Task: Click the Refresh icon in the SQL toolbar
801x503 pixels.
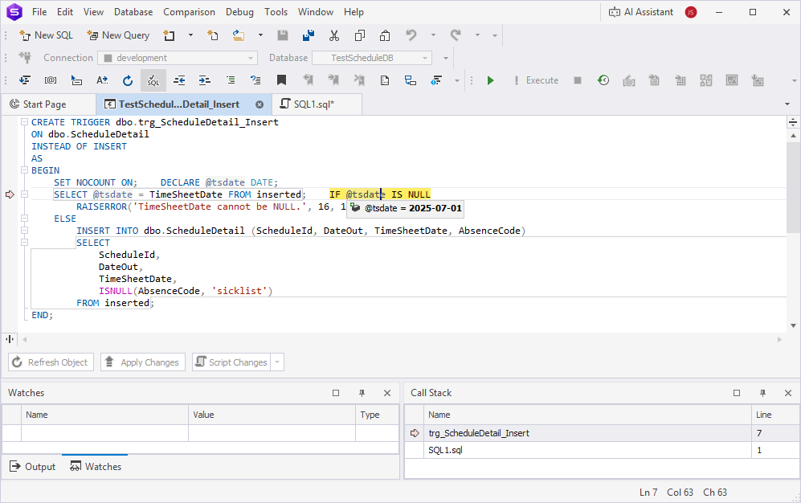Action: 127,80
